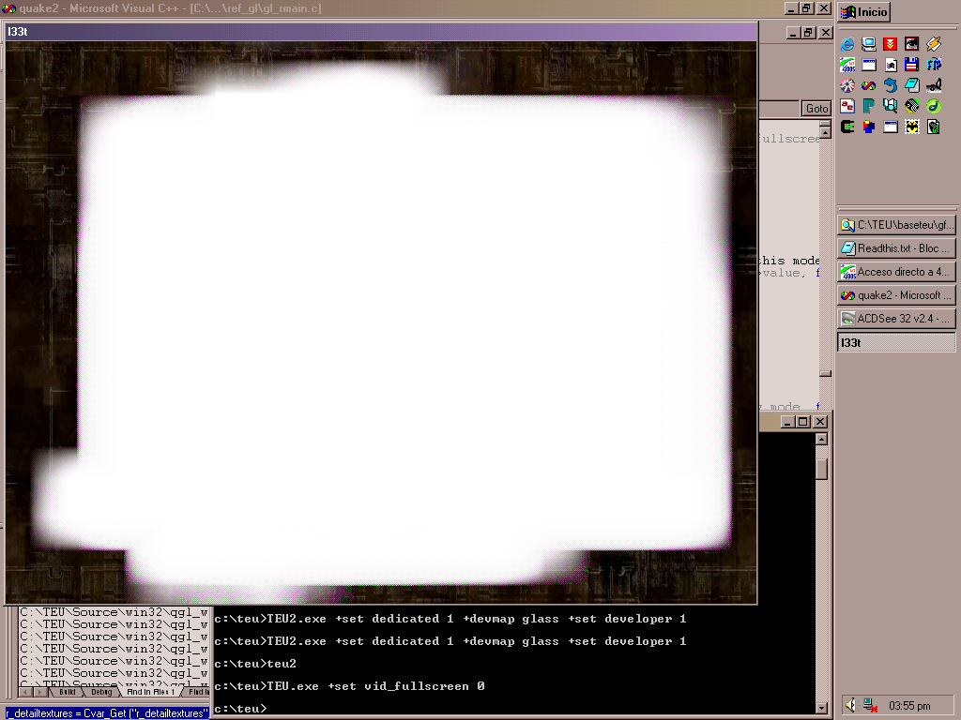The width and height of the screenshot is (961, 720).
Task: Launch the FTP client icon
Action: click(934, 65)
